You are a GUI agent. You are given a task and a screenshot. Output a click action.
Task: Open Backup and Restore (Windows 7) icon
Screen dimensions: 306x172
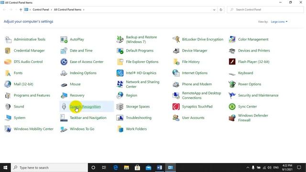pos(120,39)
